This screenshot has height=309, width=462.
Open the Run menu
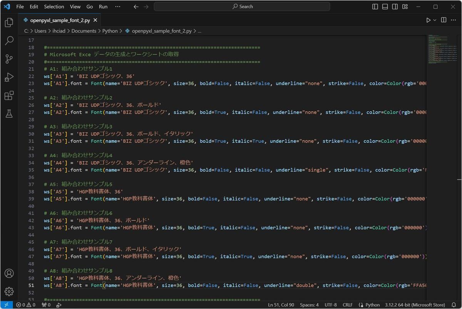103,7
